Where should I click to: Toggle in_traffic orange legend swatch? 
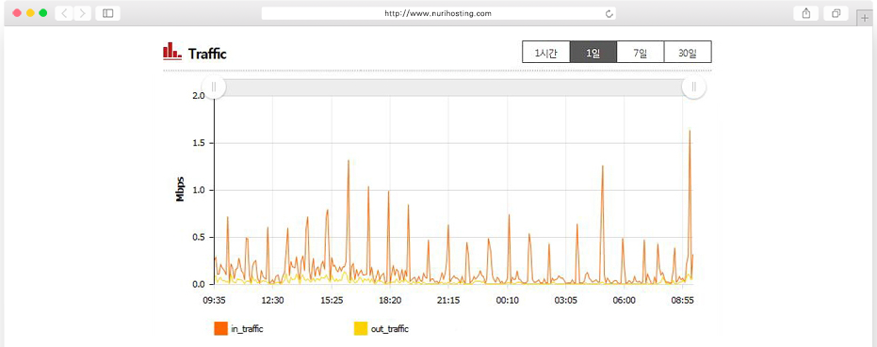(x=221, y=328)
